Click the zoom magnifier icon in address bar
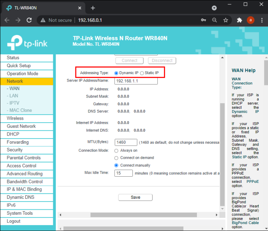 (214, 20)
